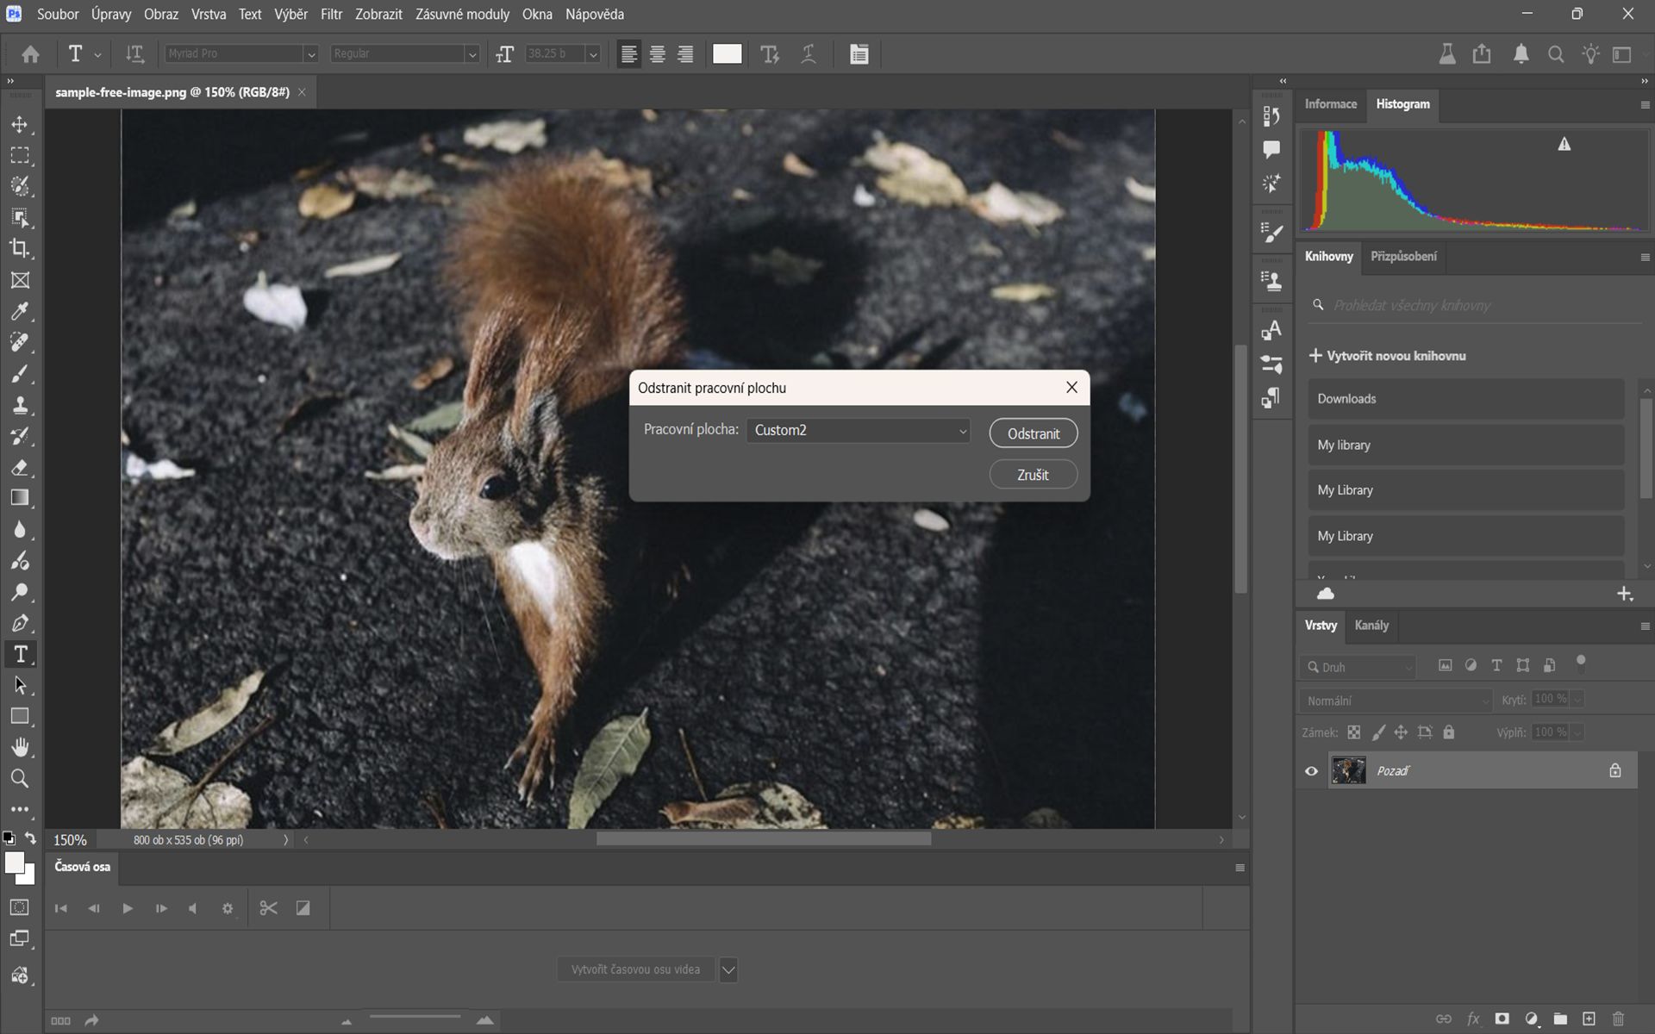Open the font family dropdown showing Myriad Pro
Viewport: 1655px width, 1034px height.
point(310,53)
